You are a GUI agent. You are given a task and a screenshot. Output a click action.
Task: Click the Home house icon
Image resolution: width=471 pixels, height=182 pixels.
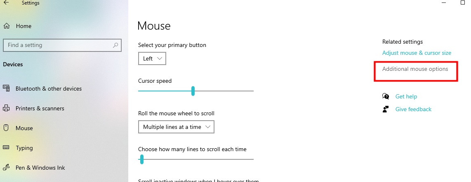(x=6, y=26)
